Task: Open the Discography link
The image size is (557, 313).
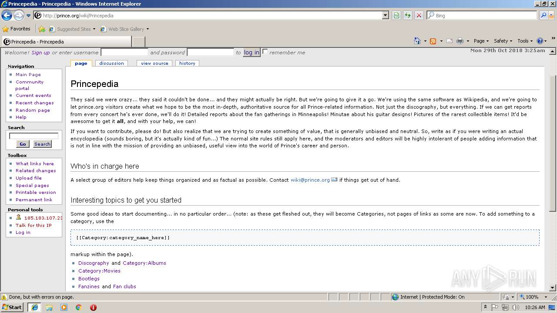Action: coord(94,263)
